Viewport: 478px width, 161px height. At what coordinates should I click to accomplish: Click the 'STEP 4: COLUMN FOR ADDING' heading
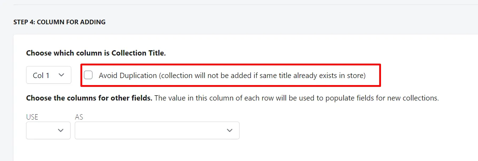pos(59,22)
